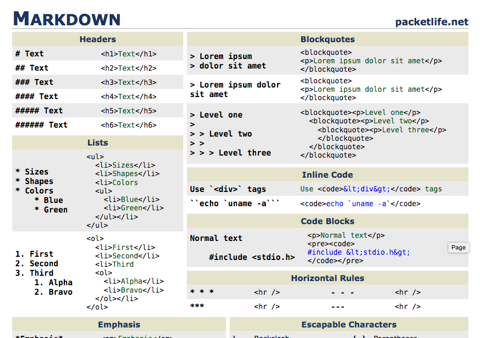This screenshot has width=480, height=338.
Task: Click the h3 Text HTML example
Action: click(129, 82)
